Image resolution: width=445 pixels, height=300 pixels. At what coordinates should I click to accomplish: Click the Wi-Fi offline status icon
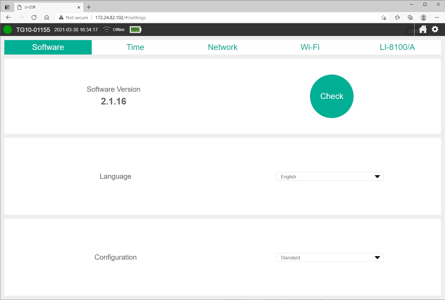pos(107,30)
